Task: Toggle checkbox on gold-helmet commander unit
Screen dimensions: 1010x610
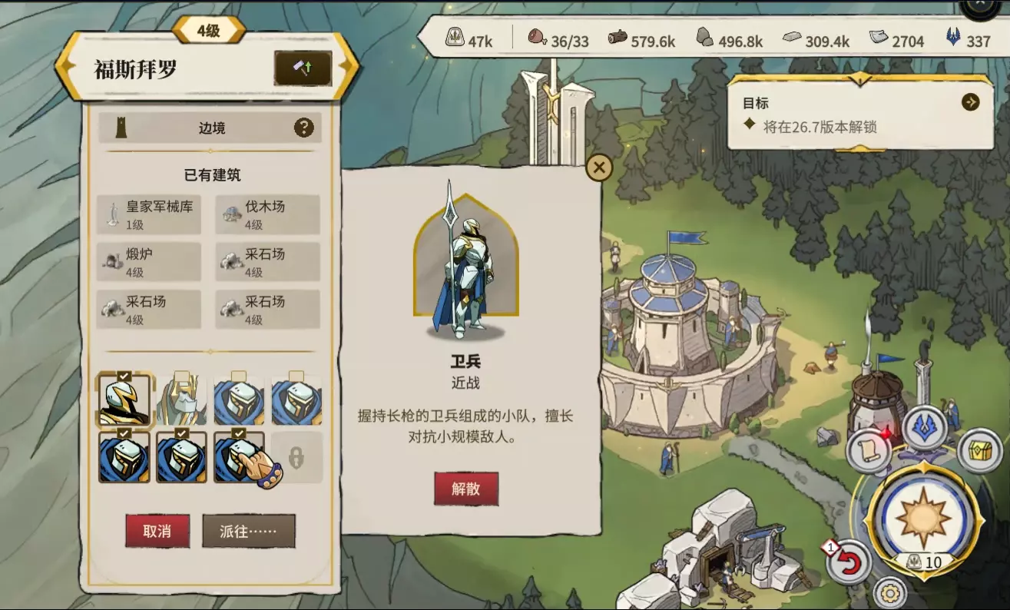Action: coord(124,376)
